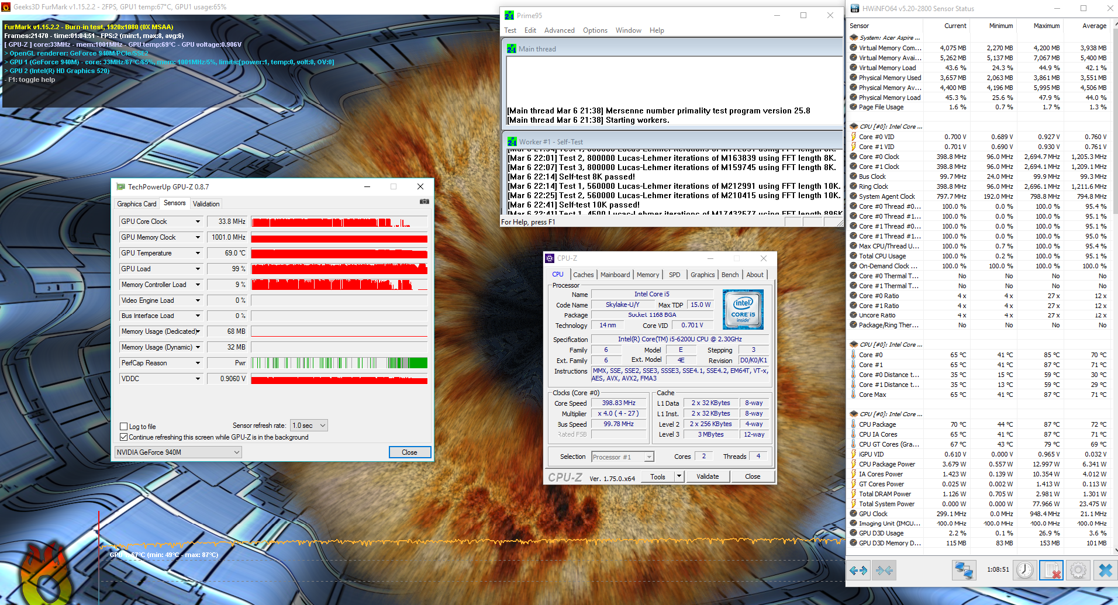Click the CPU Package Power lightning icon
1118x605 pixels.
point(854,464)
